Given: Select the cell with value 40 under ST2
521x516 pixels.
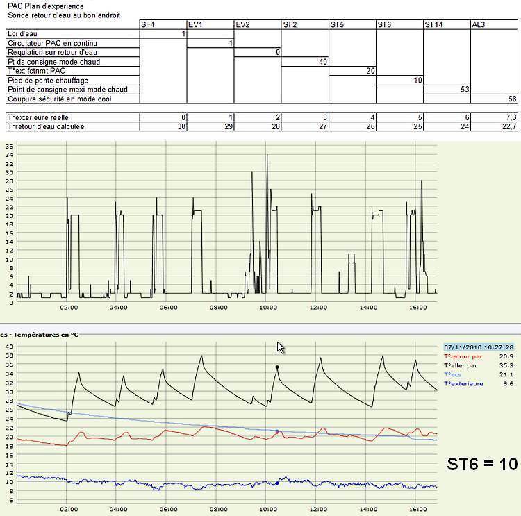Looking at the screenshot, I should (x=304, y=62).
